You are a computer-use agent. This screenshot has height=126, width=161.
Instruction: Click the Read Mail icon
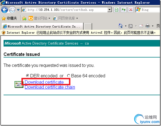point(141,26)
